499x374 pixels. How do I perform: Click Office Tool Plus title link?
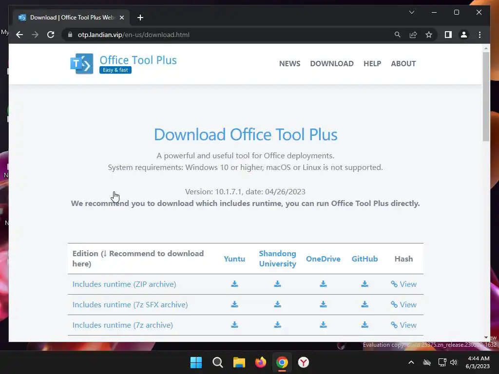click(x=138, y=60)
